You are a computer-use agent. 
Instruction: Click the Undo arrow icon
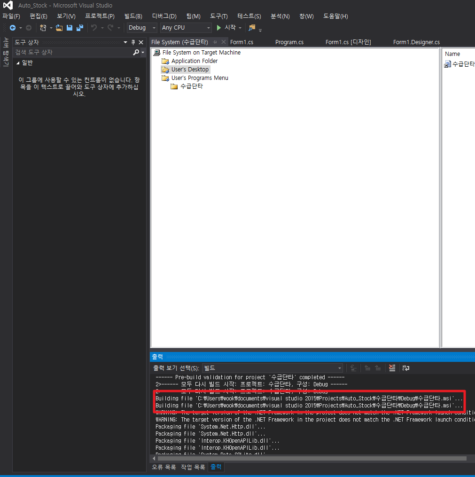(x=94, y=28)
